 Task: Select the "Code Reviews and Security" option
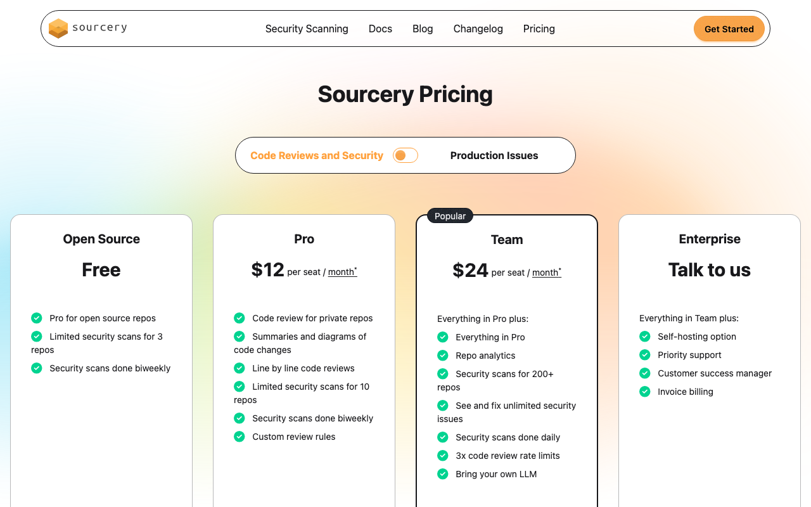tap(316, 155)
